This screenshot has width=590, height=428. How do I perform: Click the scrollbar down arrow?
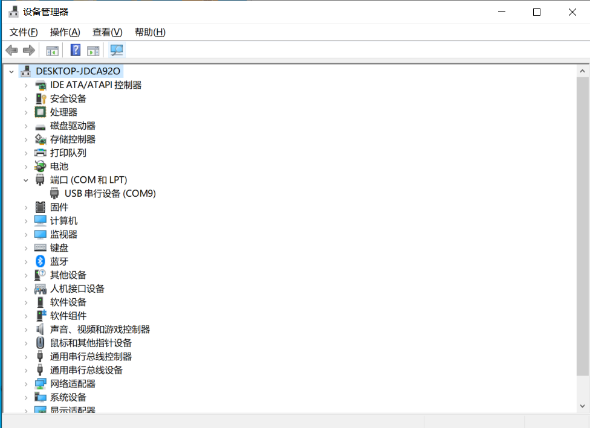point(583,406)
